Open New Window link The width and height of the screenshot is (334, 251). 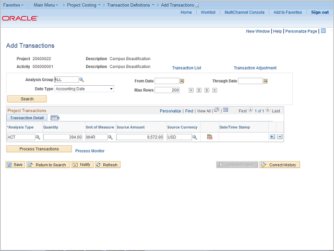click(x=258, y=31)
